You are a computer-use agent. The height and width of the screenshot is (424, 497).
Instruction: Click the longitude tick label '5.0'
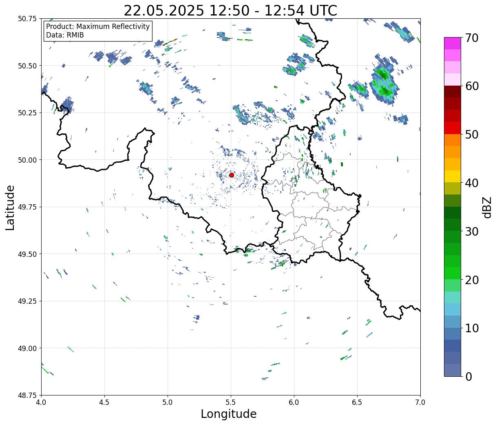168,402
